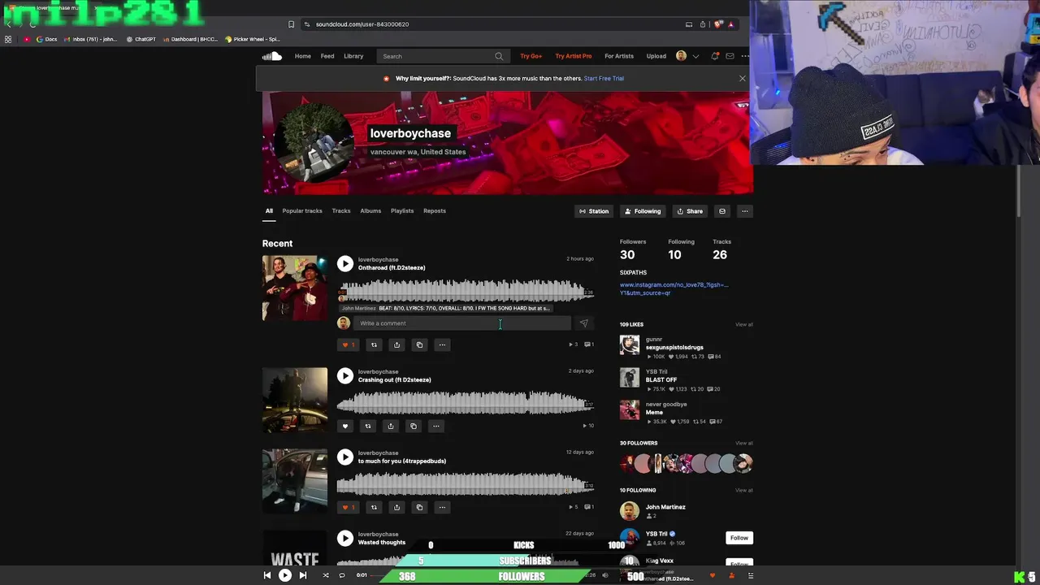This screenshot has width=1040, height=585.
Task: Click Station button on profile
Action: 593,211
